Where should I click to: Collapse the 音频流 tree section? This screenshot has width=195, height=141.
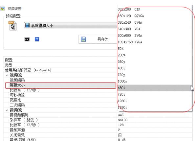(x=7, y=110)
